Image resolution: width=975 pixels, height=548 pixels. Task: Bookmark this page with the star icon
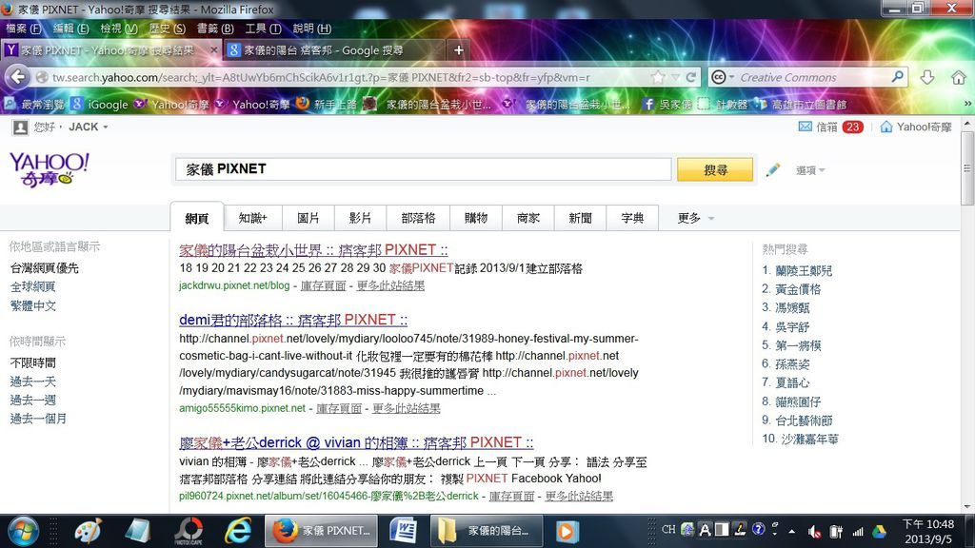click(658, 77)
